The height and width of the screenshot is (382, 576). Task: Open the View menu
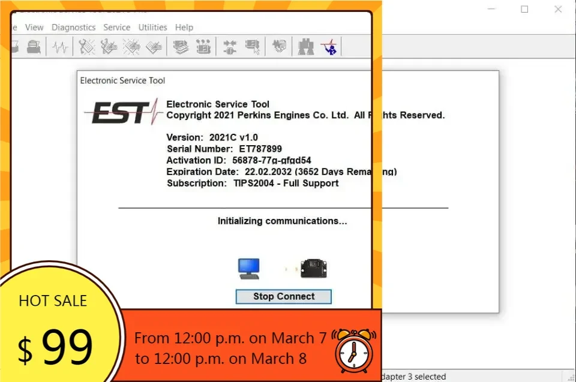pyautogui.click(x=34, y=27)
